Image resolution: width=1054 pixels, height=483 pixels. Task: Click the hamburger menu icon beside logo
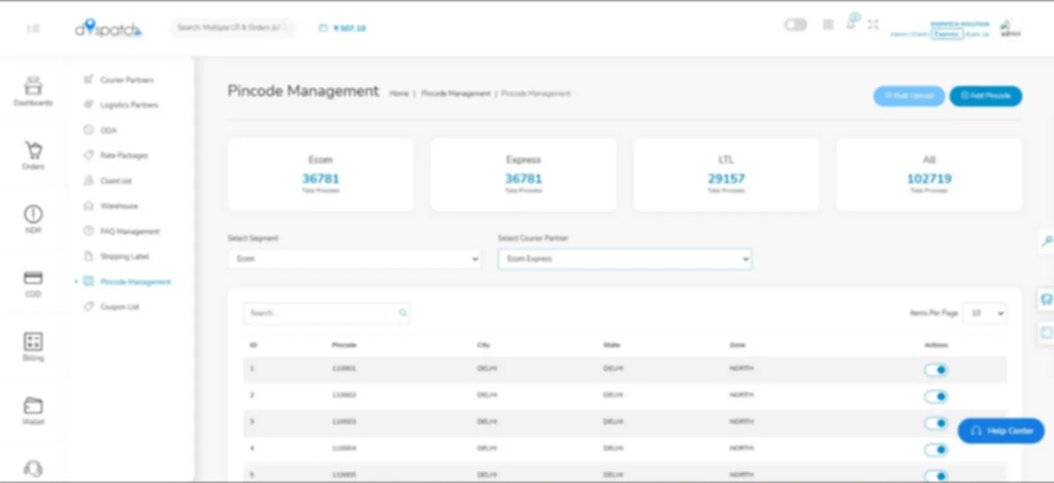[33, 28]
